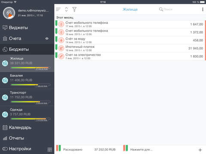
Task: Expand the Нажмите для... summary field
Action: [142, 150]
